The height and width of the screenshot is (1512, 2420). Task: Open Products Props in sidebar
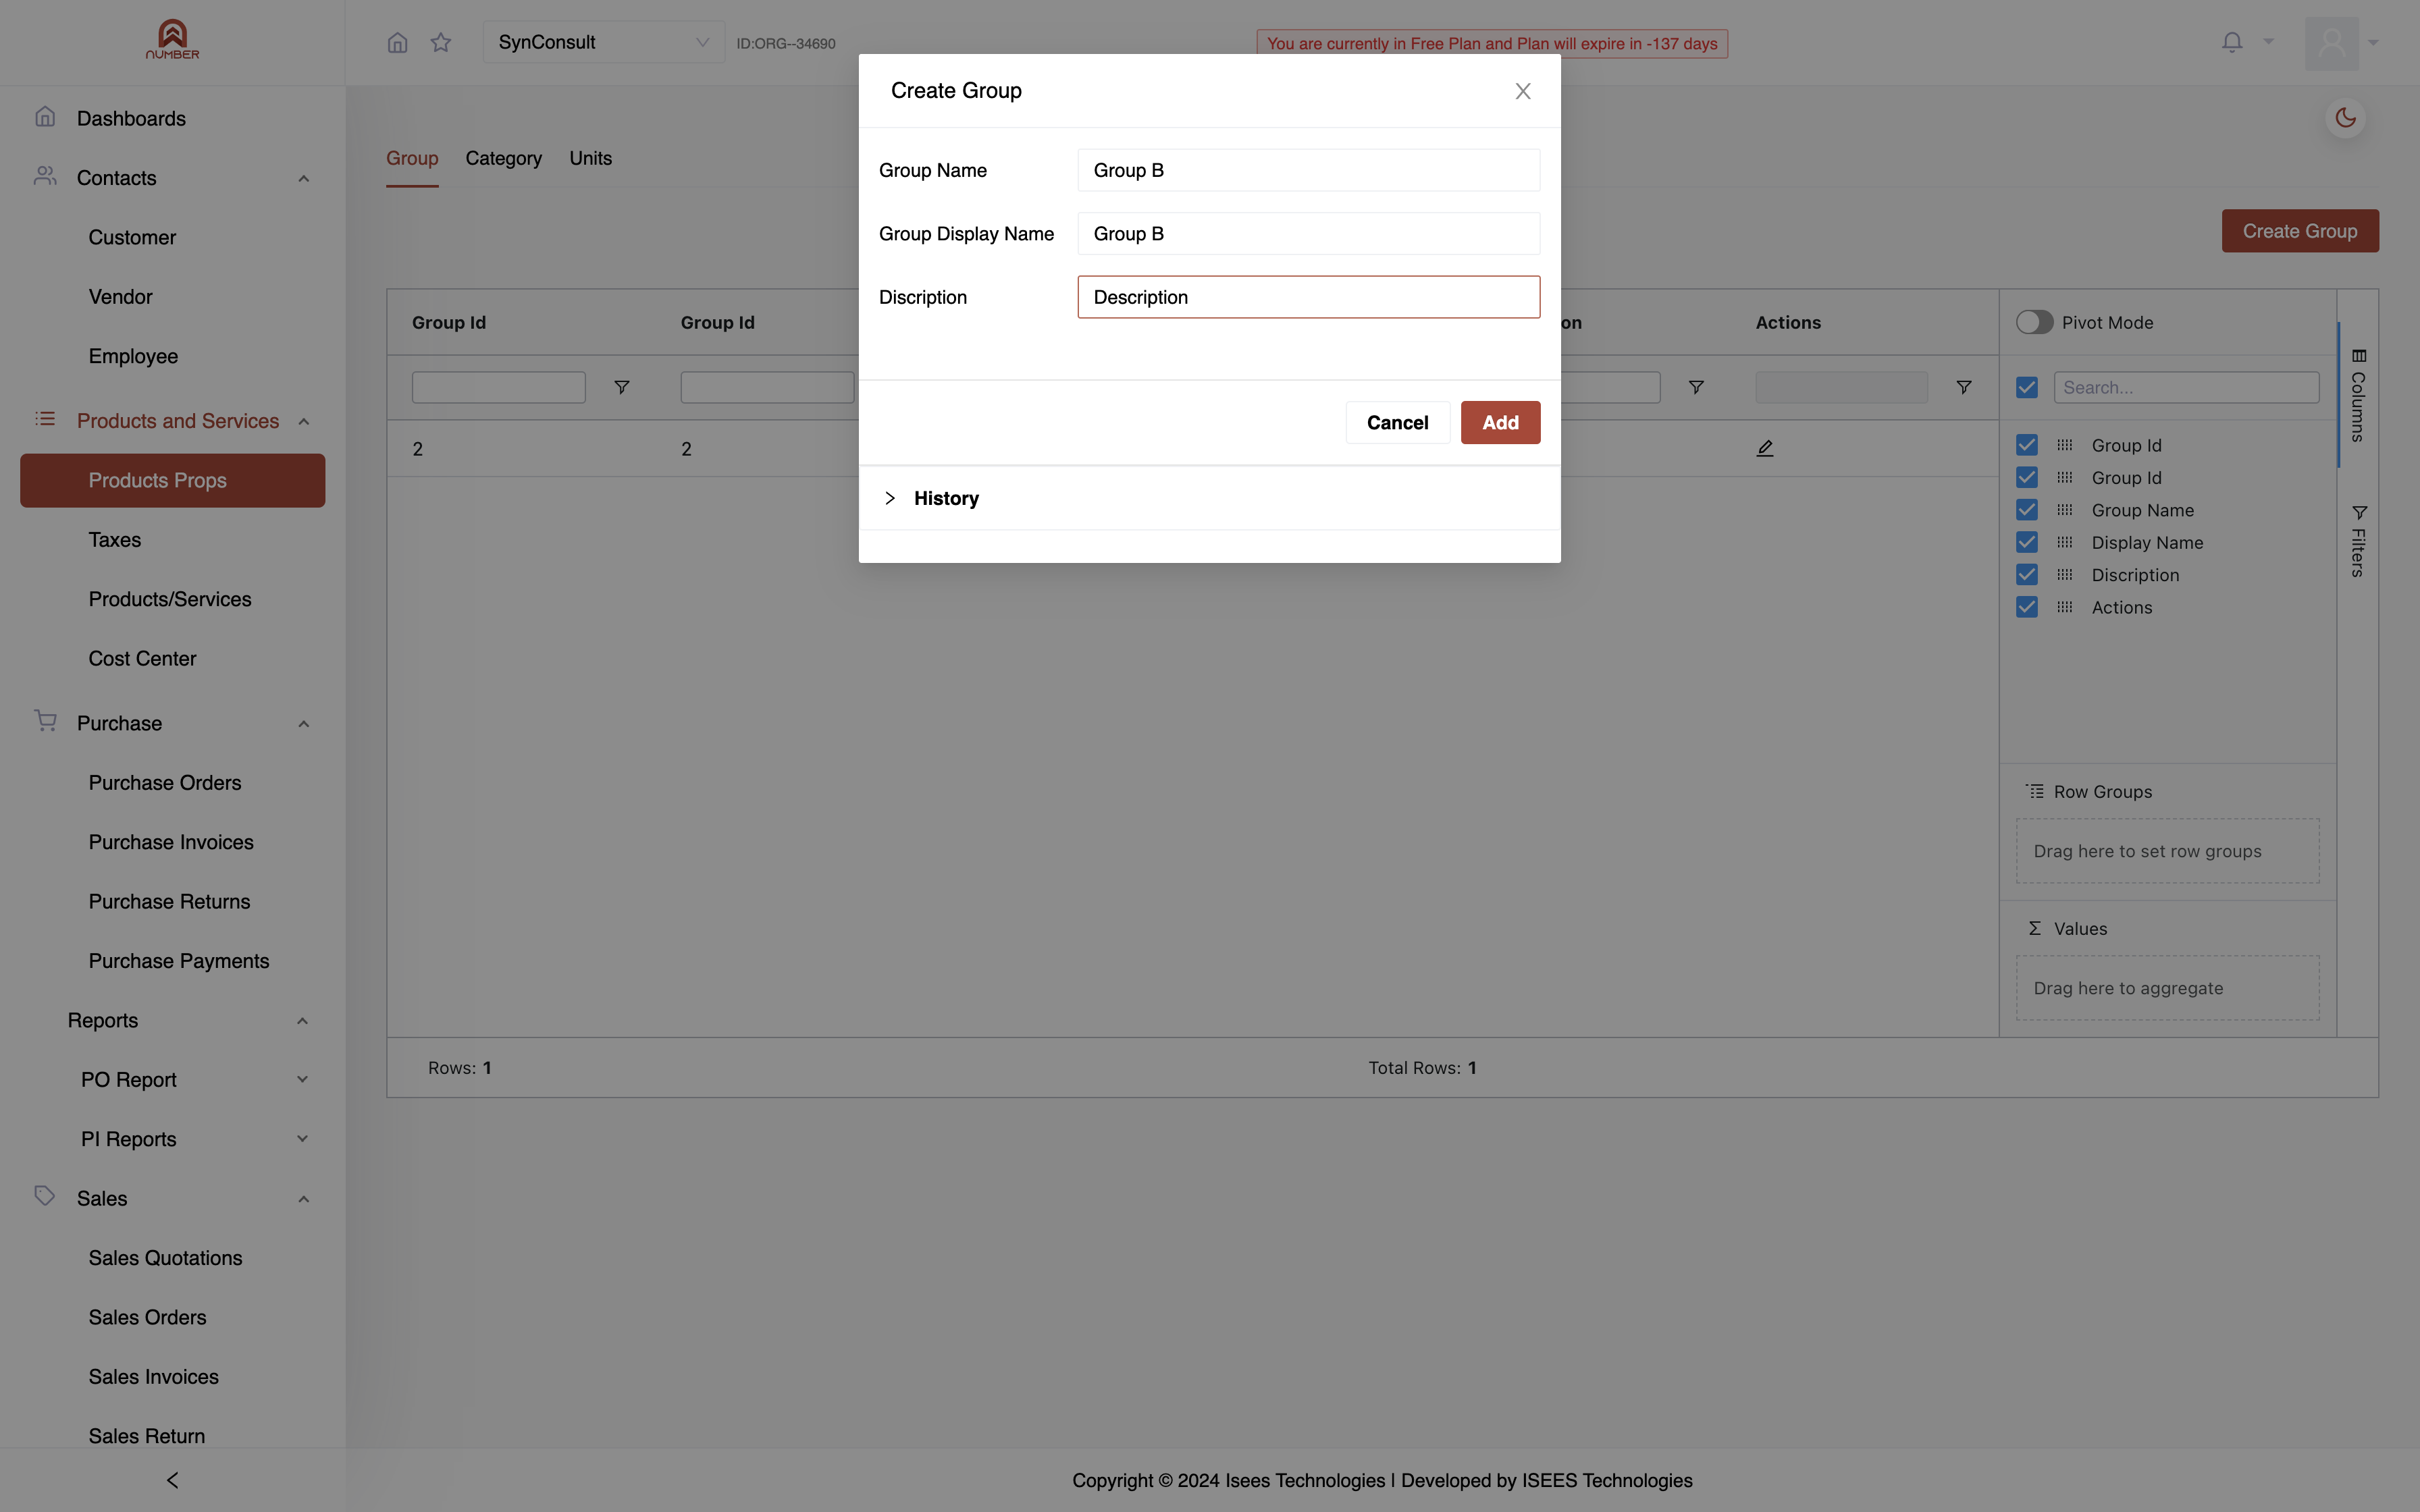coord(172,480)
